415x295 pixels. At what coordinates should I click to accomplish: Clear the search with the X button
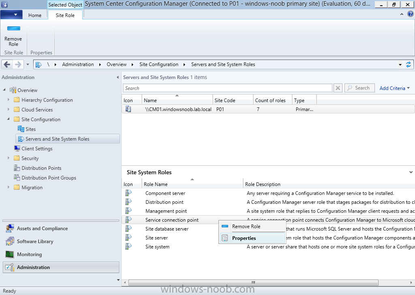[338, 88]
